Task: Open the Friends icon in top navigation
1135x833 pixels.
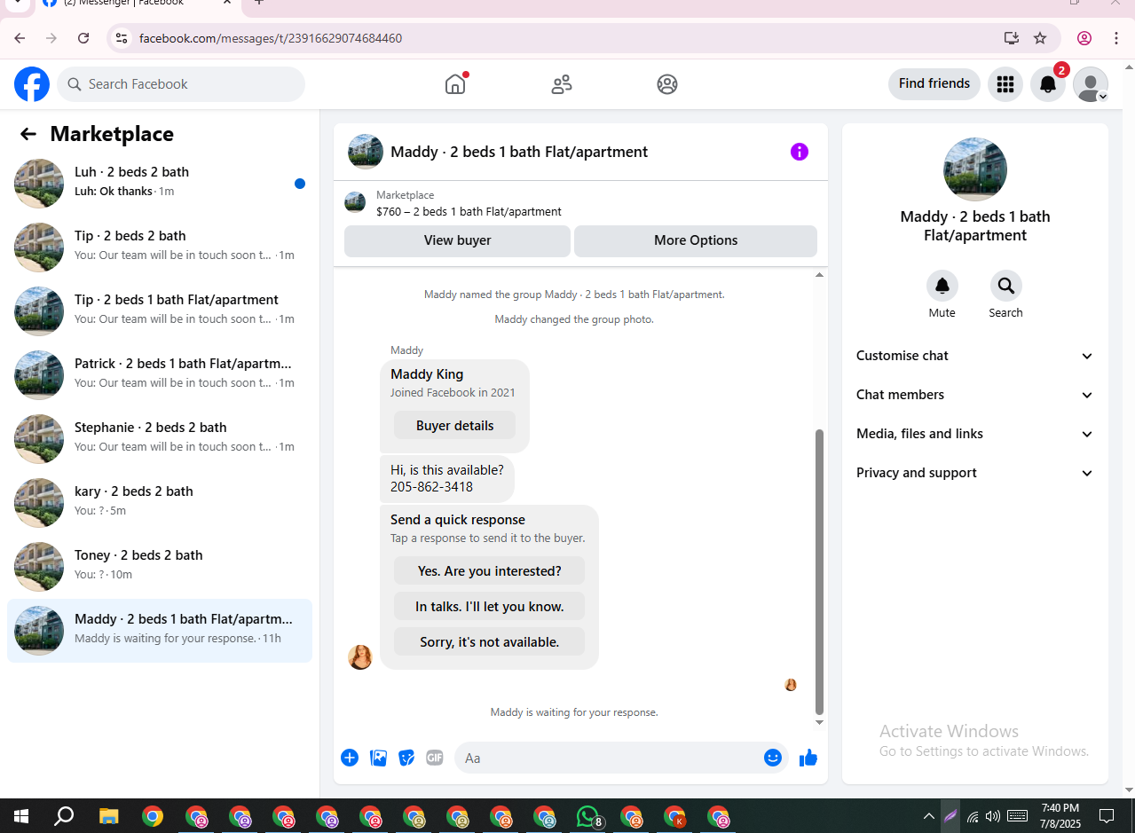Action: tap(562, 84)
